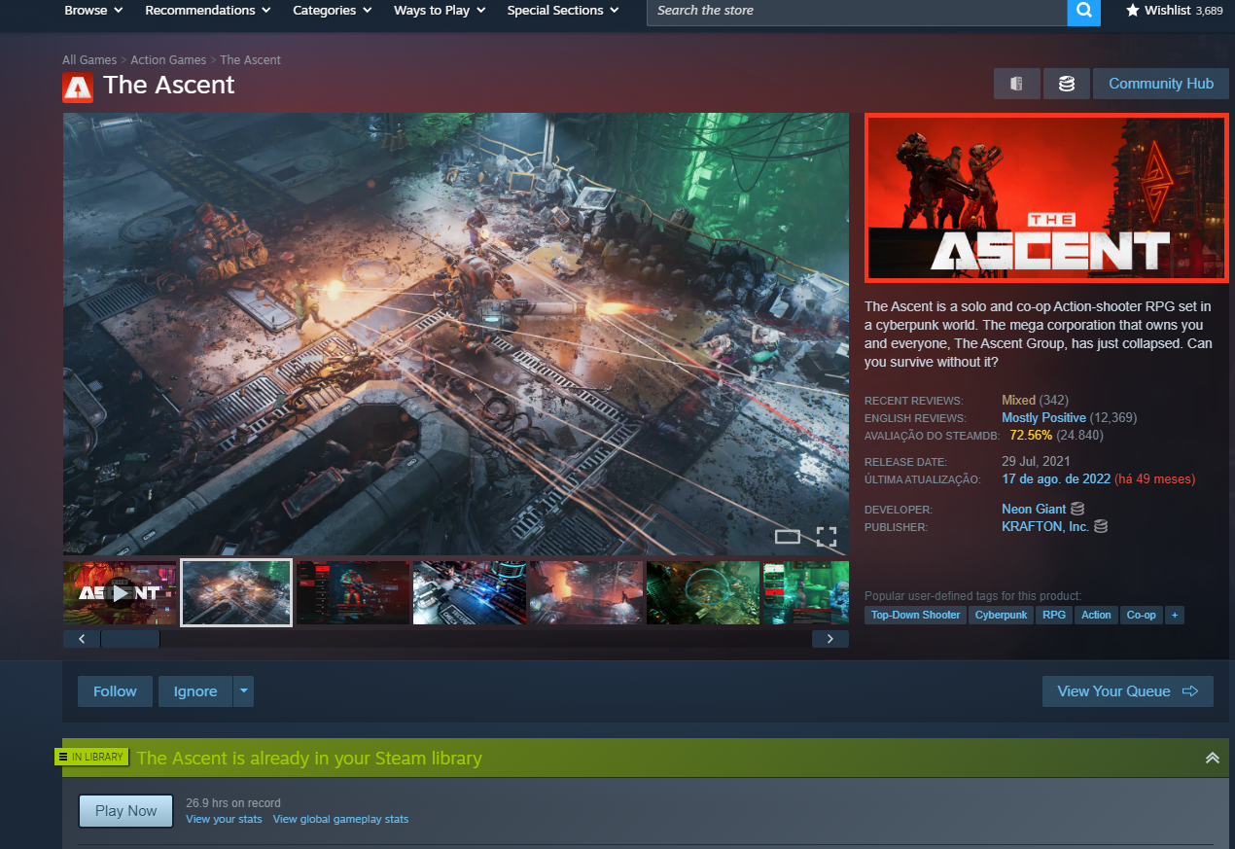Image resolution: width=1235 pixels, height=849 pixels.
Task: Click the search magnifier icon
Action: pyautogui.click(x=1083, y=11)
